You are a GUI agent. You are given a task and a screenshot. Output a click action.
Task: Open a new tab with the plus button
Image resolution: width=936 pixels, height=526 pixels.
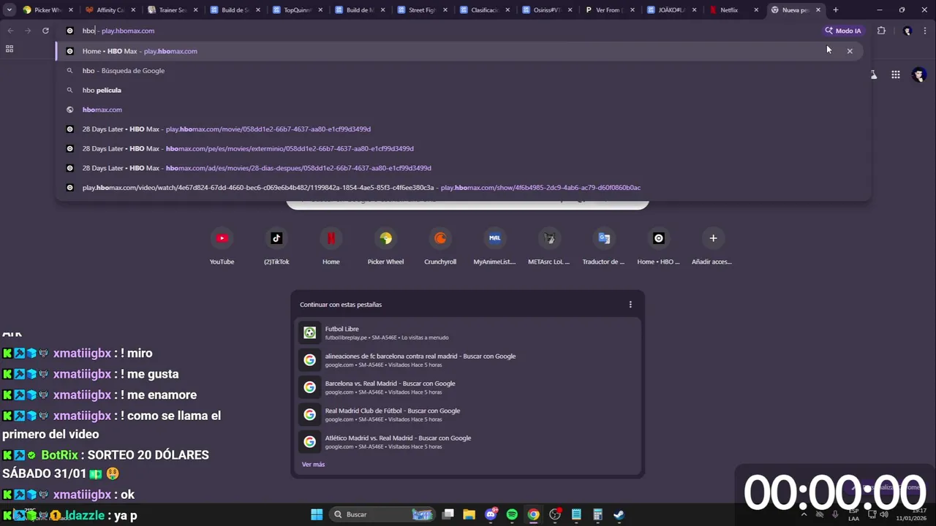coord(835,10)
